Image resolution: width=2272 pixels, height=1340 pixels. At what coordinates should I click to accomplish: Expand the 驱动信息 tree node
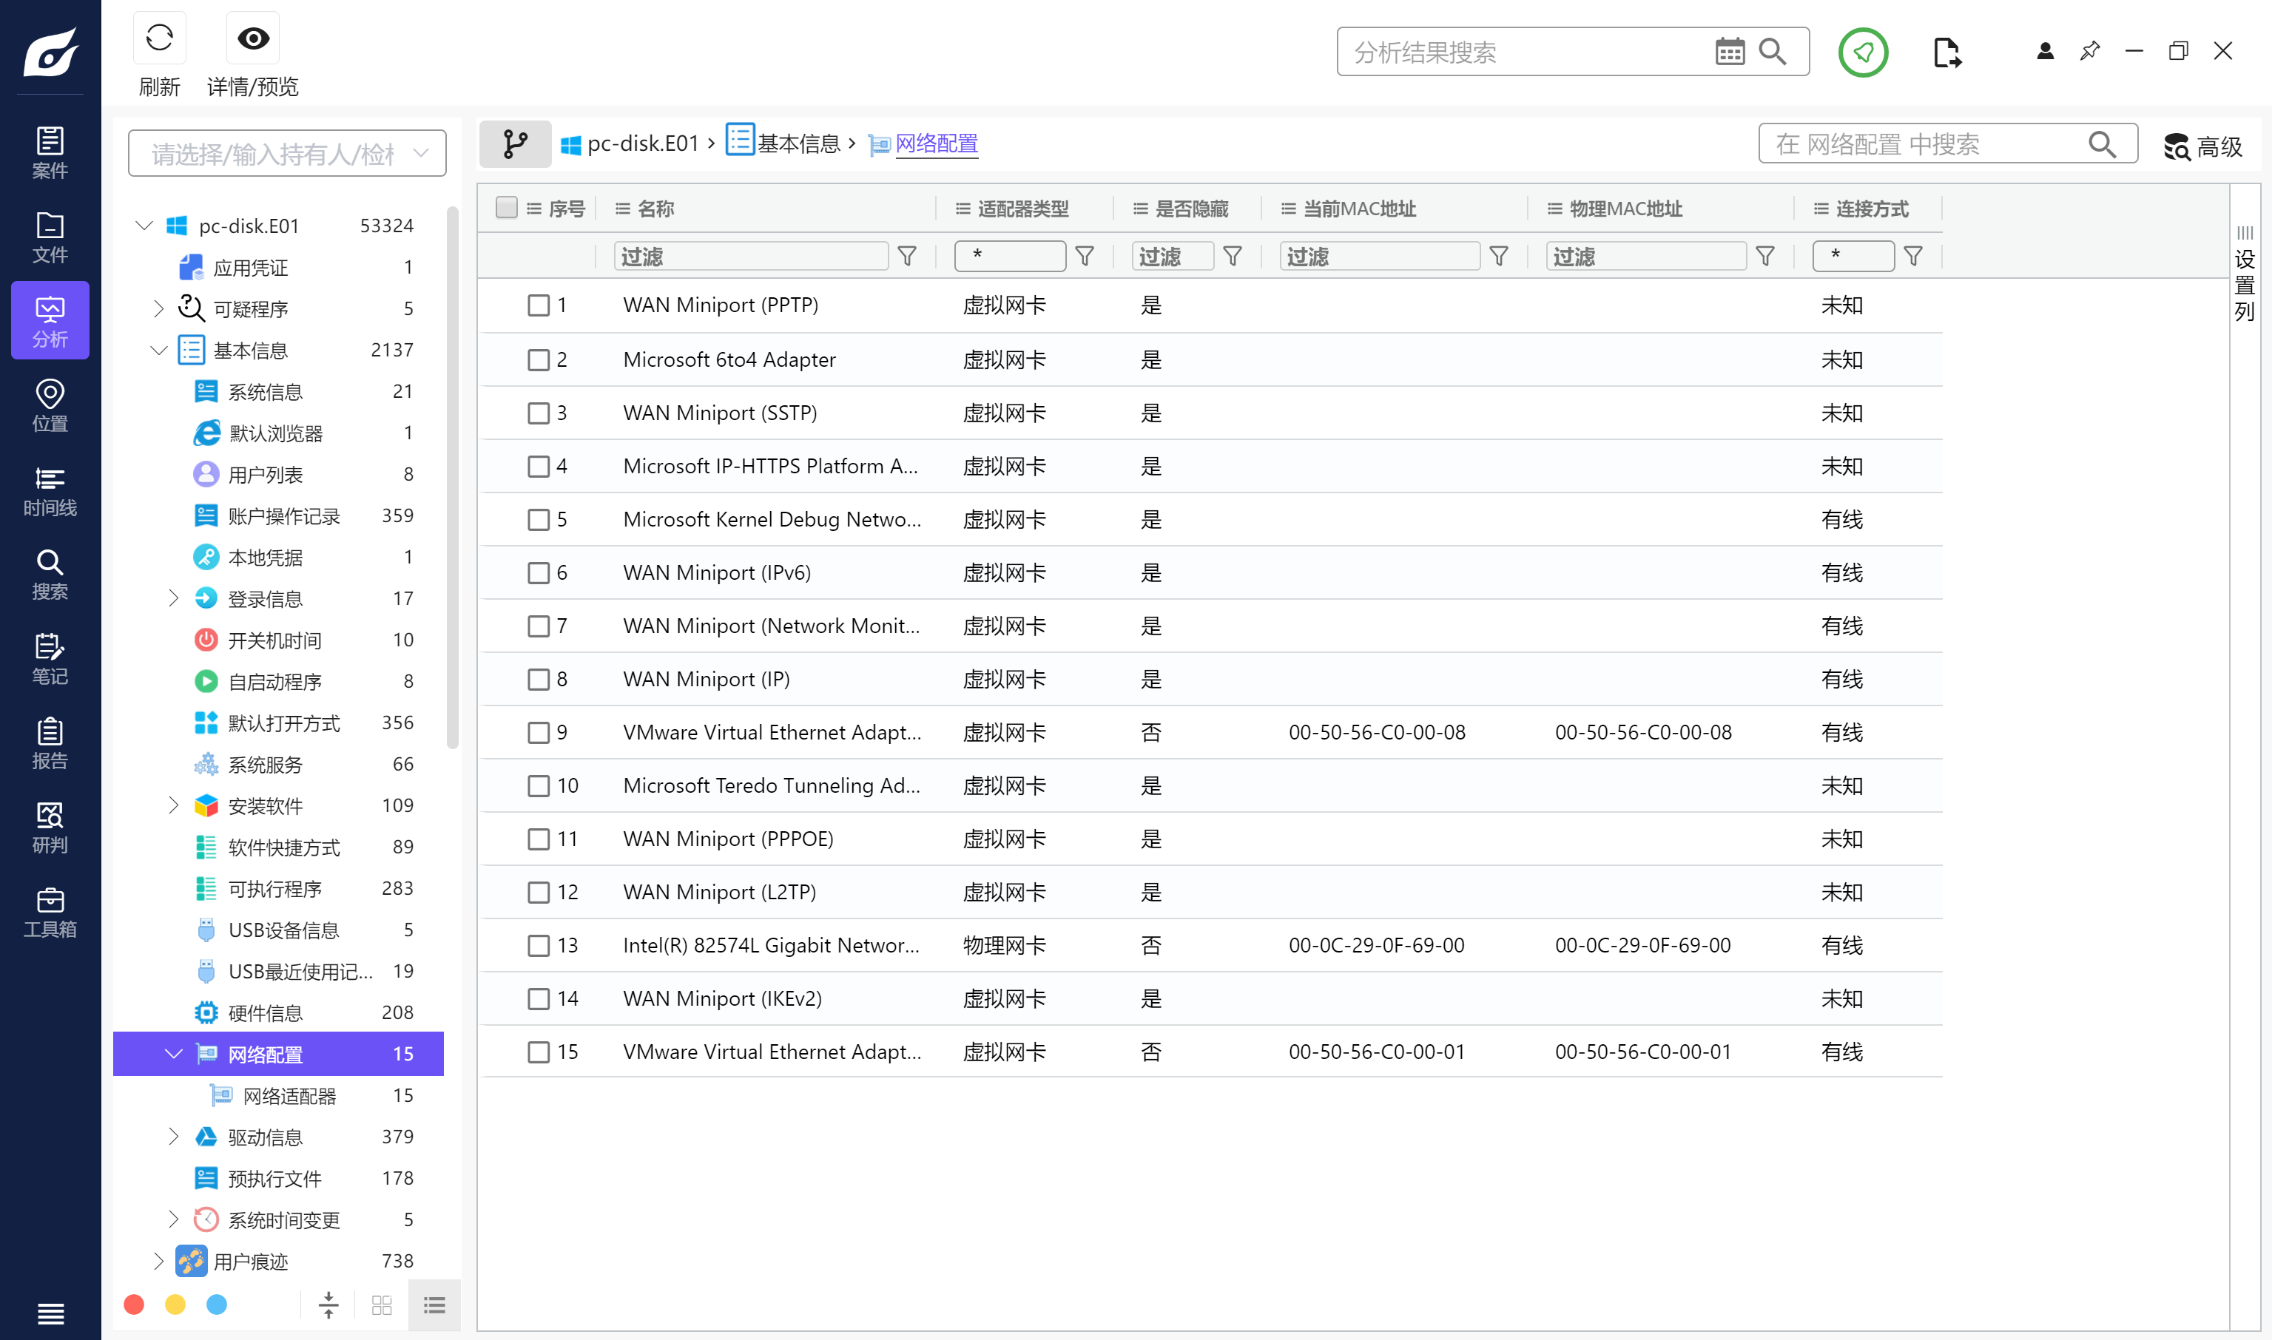pyautogui.click(x=173, y=1137)
